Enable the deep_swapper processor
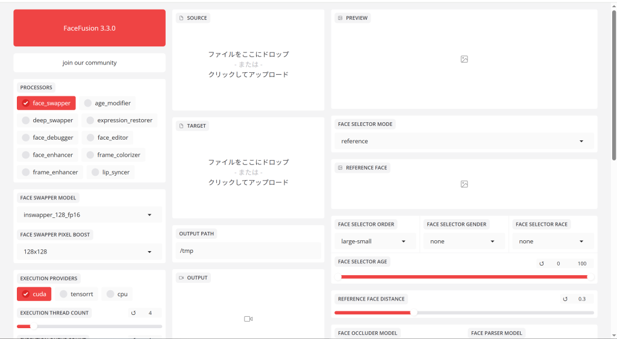 47,120
